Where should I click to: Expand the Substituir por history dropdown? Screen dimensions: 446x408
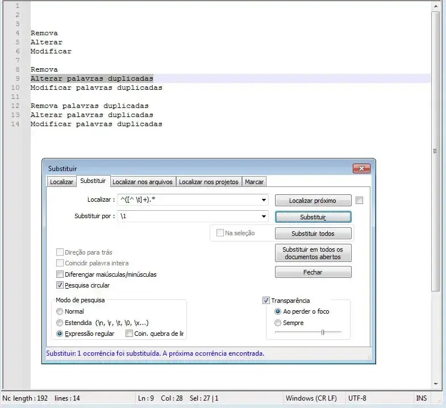264,217
